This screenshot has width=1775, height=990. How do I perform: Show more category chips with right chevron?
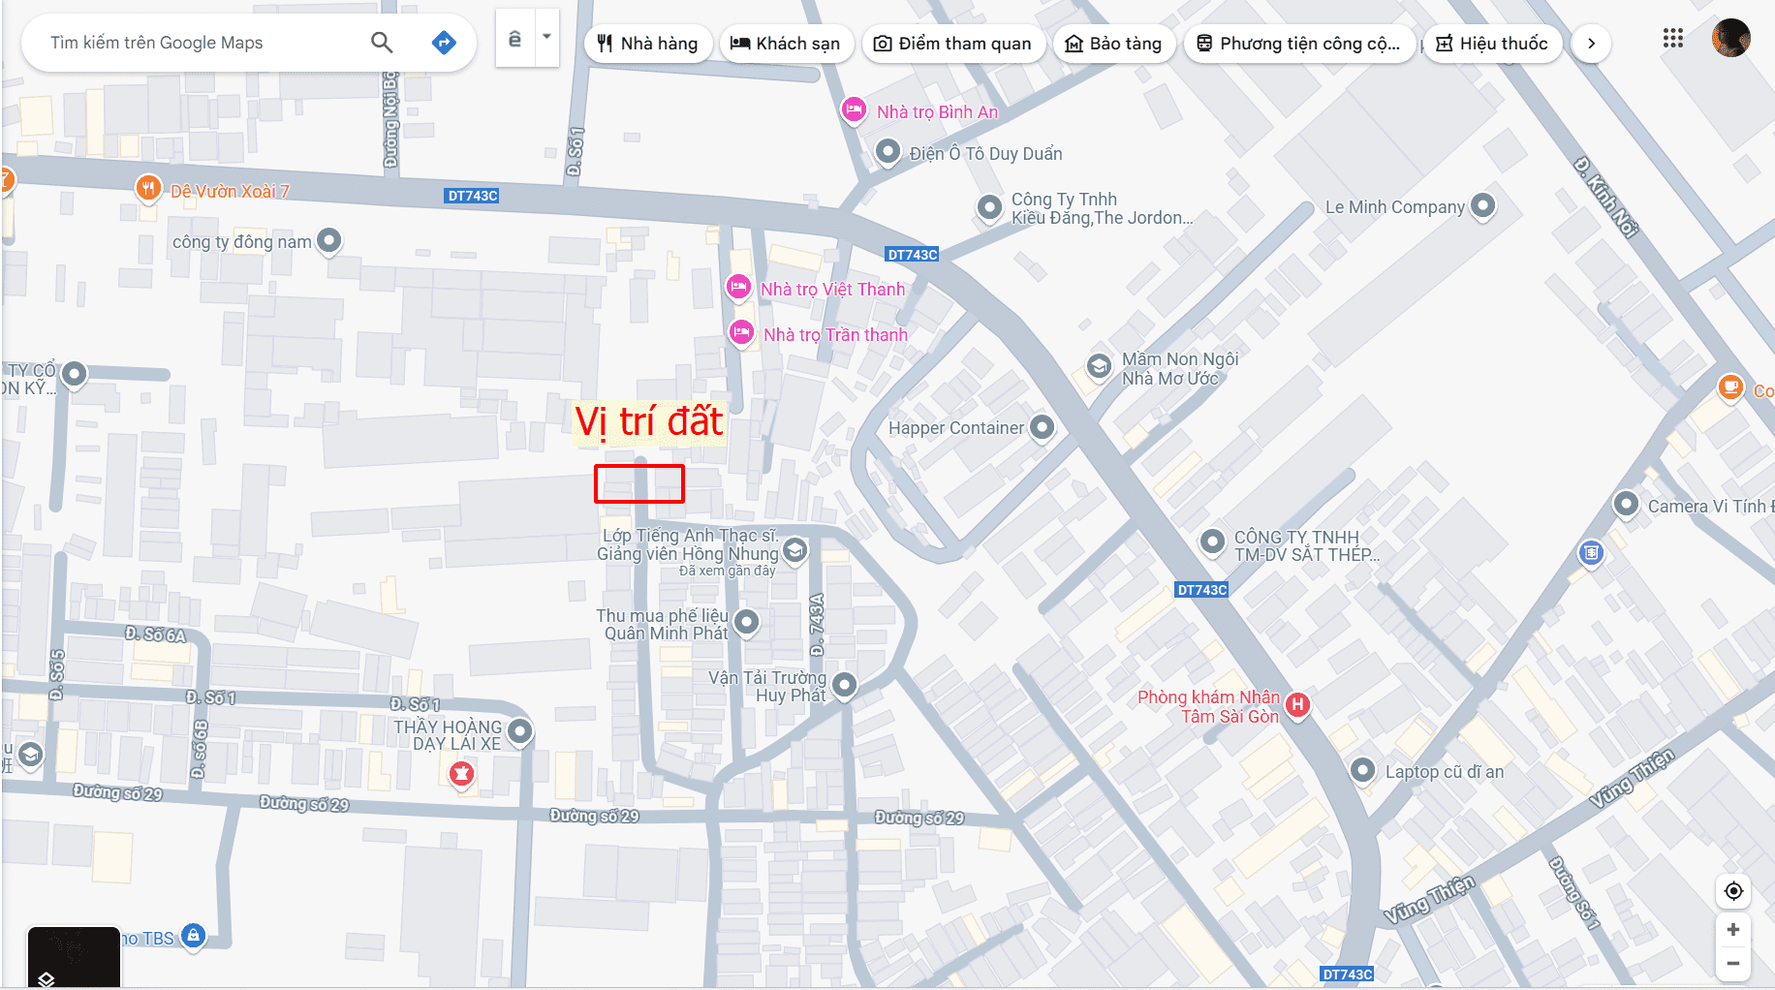tap(1591, 44)
